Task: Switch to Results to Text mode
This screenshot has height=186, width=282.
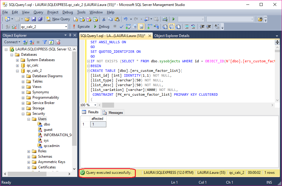Action: (x=165, y=27)
